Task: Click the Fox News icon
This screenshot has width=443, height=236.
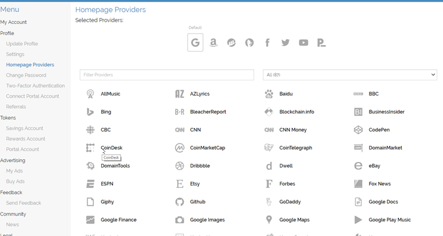Action: click(358, 184)
